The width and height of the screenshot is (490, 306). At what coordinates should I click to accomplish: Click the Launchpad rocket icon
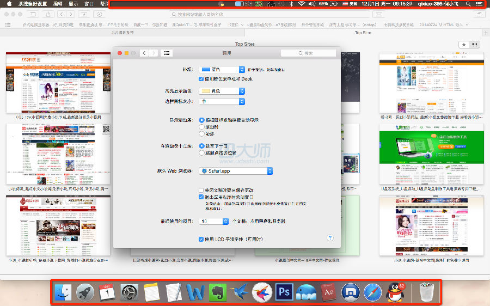coord(85,292)
